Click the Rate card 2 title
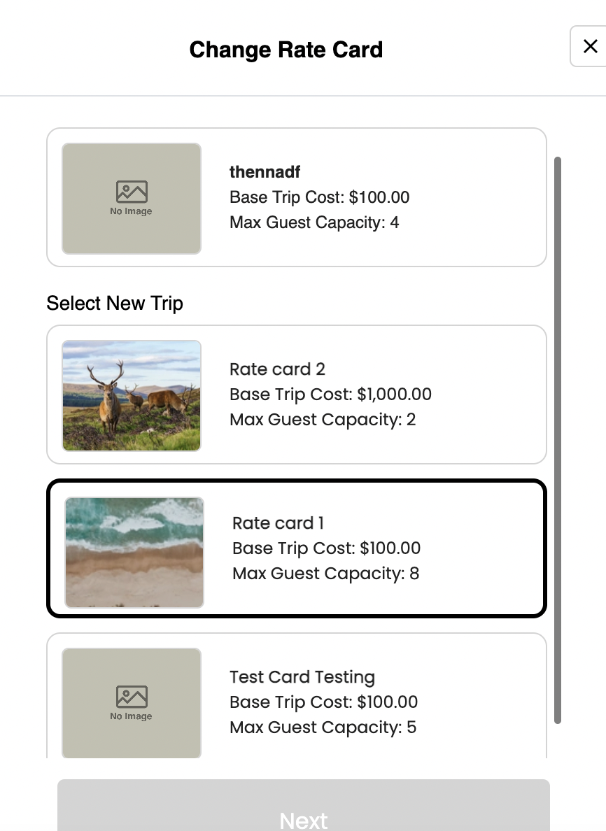The width and height of the screenshot is (606, 831). [277, 369]
